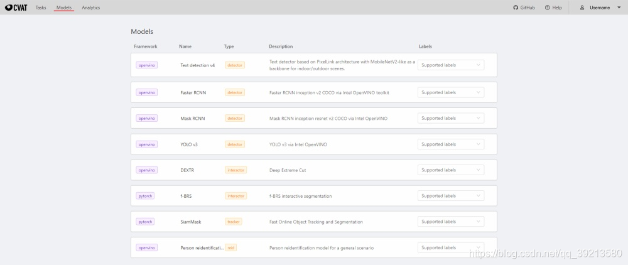Click the Username label
The image size is (628, 265).
tap(600, 8)
